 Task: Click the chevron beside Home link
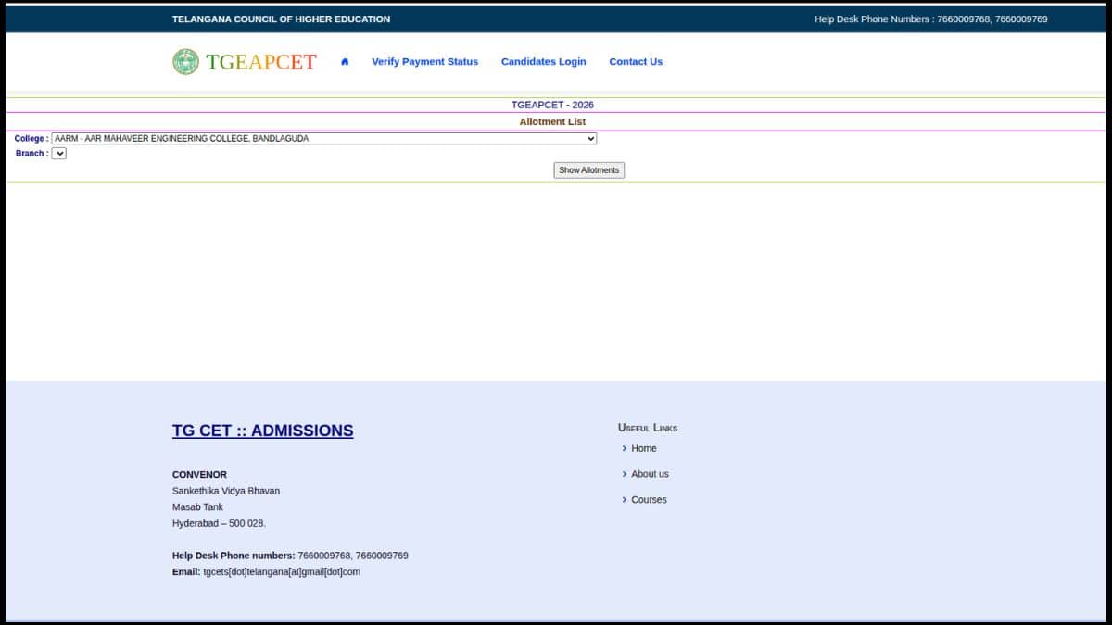[x=625, y=448]
